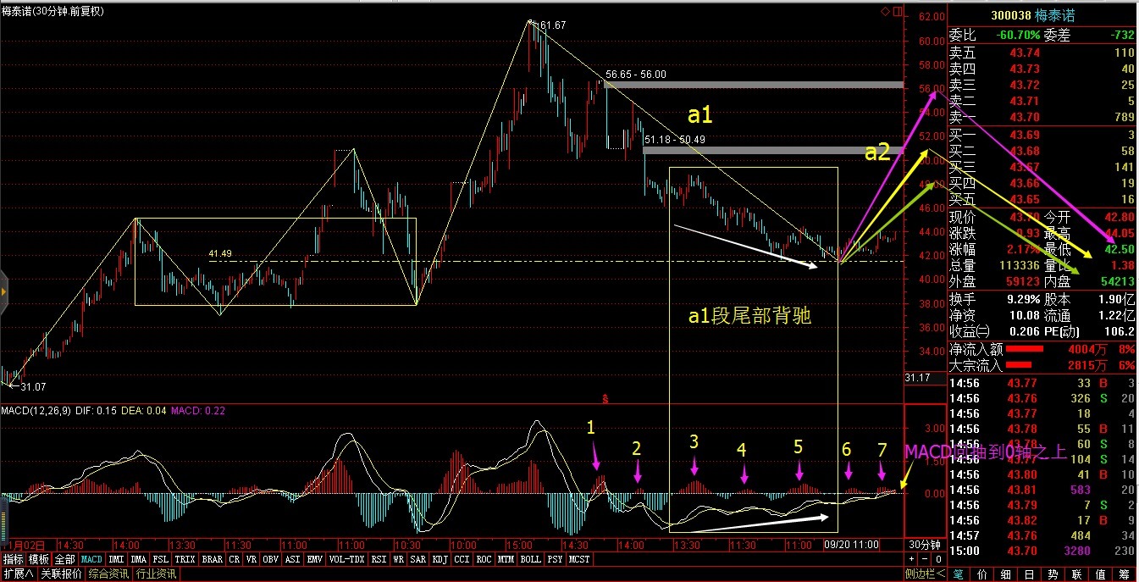
Task: Click the 买一 bid price 43.69
Action: click(1025, 136)
